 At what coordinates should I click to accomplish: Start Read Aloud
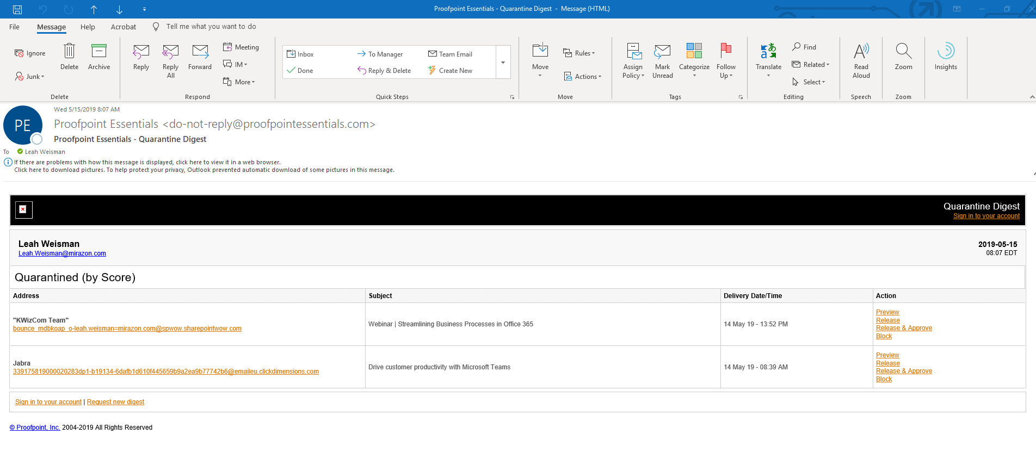[861, 61]
